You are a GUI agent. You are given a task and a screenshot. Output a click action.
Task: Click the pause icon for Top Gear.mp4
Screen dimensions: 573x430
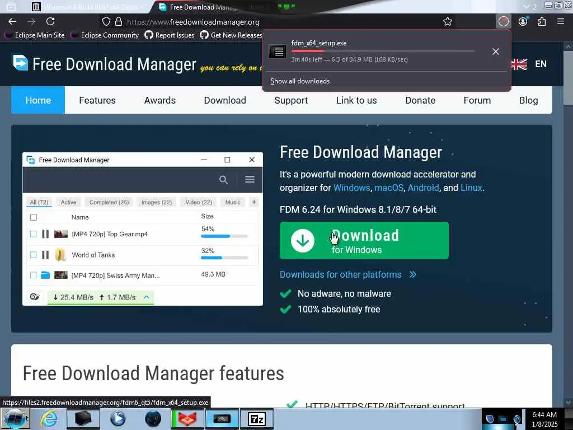[x=45, y=234]
